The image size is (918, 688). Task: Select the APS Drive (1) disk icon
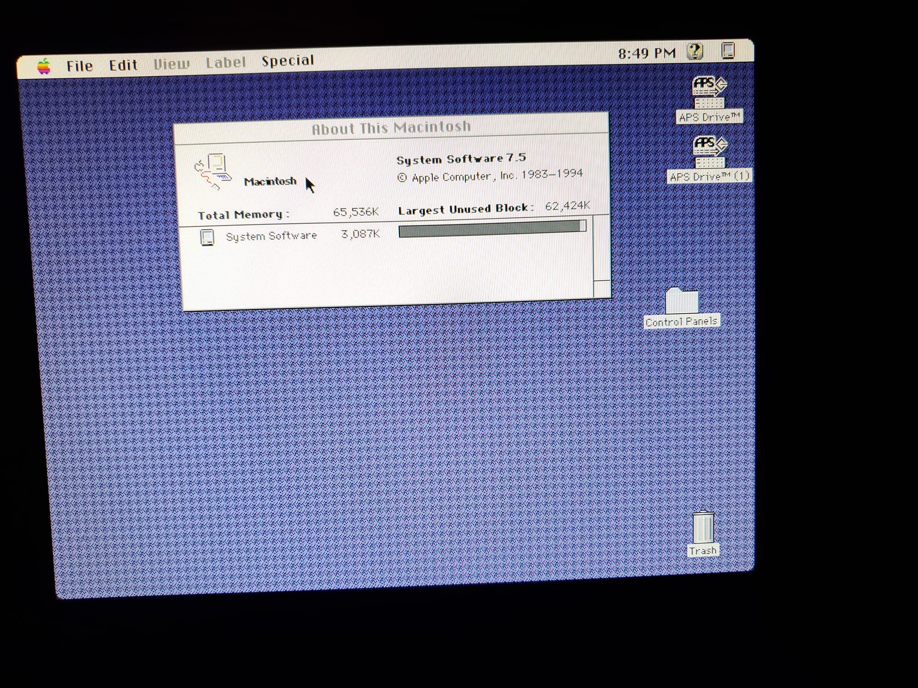point(710,152)
